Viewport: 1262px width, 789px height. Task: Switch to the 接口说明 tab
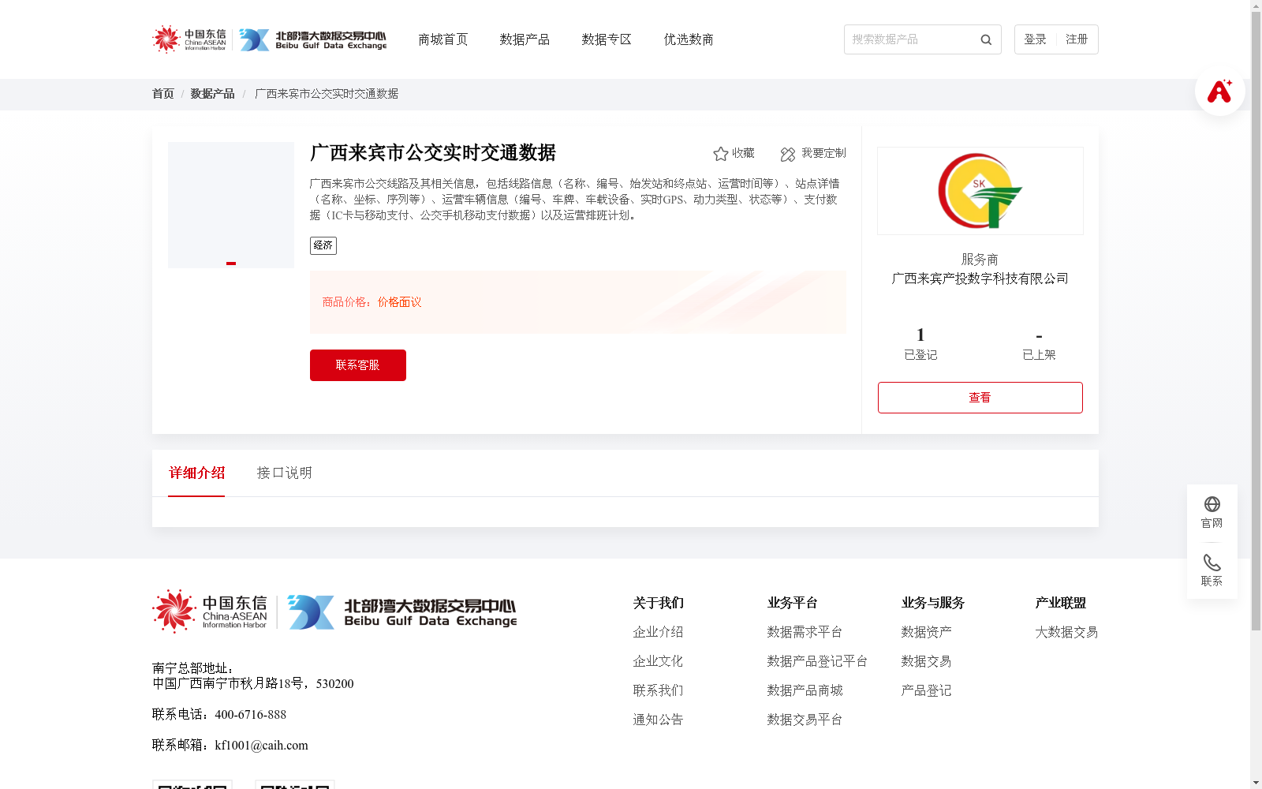pyautogui.click(x=284, y=473)
